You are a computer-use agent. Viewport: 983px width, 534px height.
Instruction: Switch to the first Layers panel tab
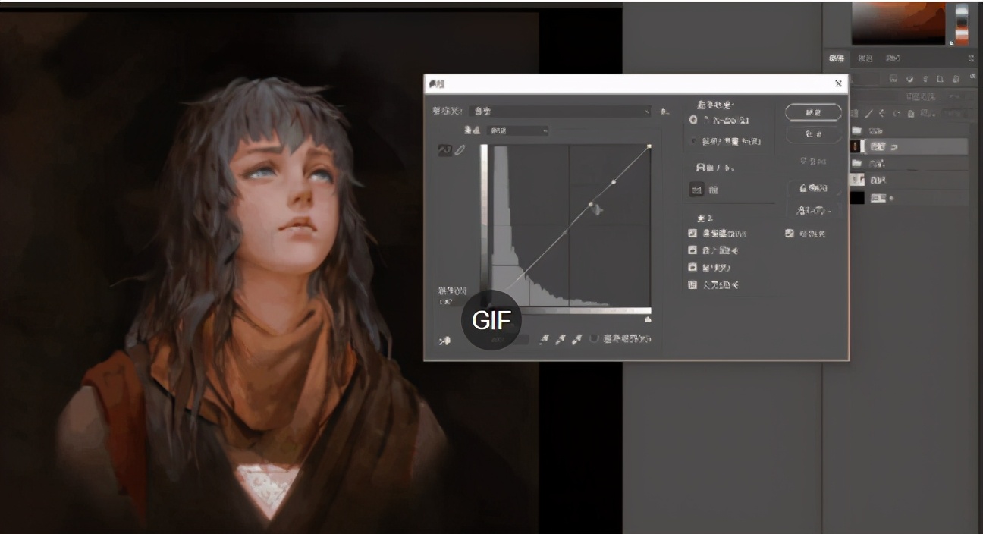[837, 58]
